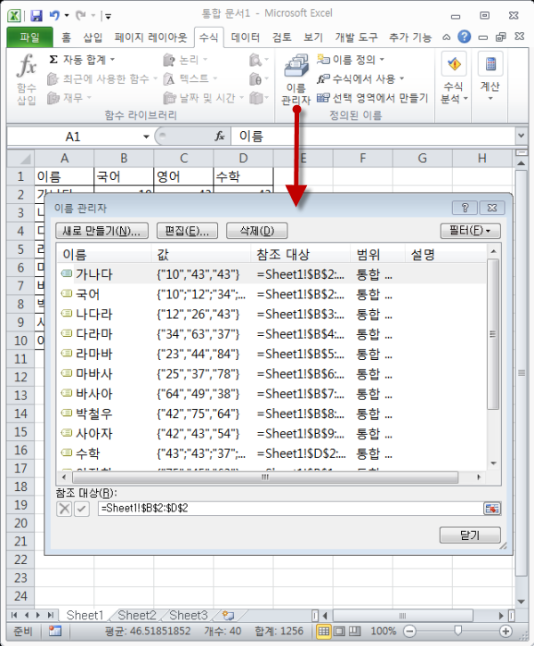Open Name Box dropdown arrow
This screenshot has width=534, height=646.
146,136
